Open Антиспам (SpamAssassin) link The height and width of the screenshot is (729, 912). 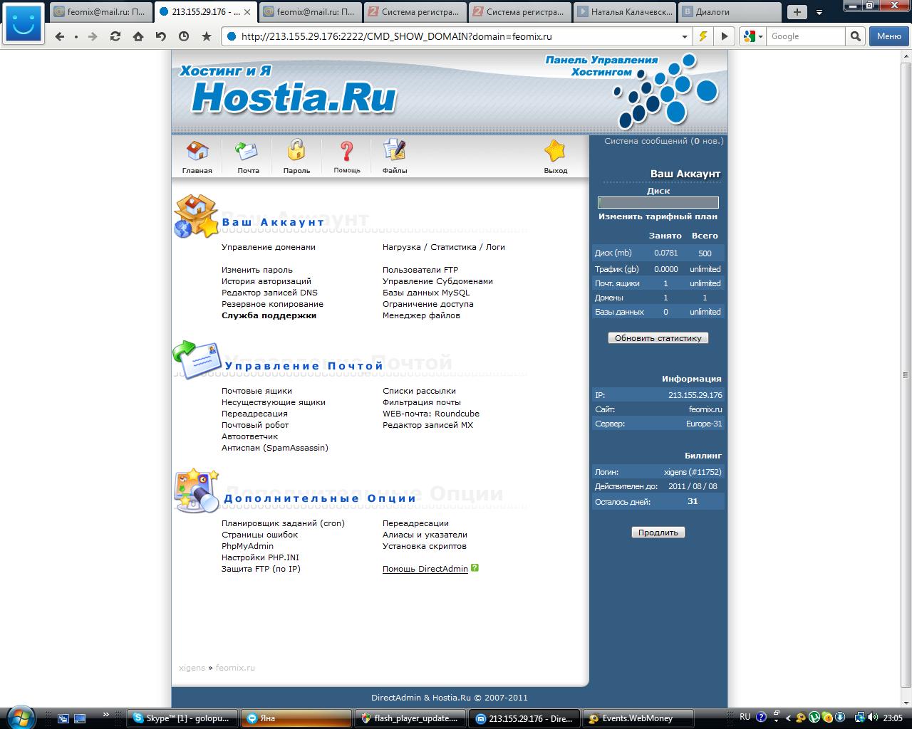click(275, 448)
